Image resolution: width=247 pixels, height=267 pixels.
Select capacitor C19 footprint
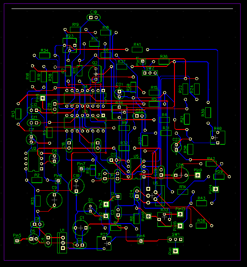pyautogui.click(x=93, y=17)
